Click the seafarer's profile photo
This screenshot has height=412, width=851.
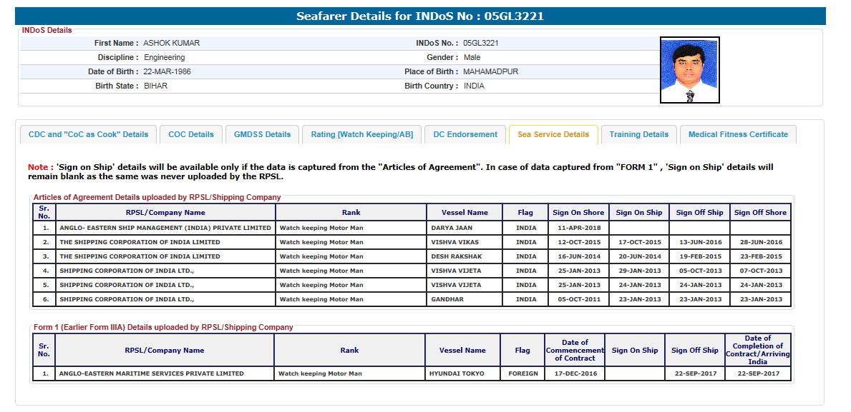click(x=689, y=71)
